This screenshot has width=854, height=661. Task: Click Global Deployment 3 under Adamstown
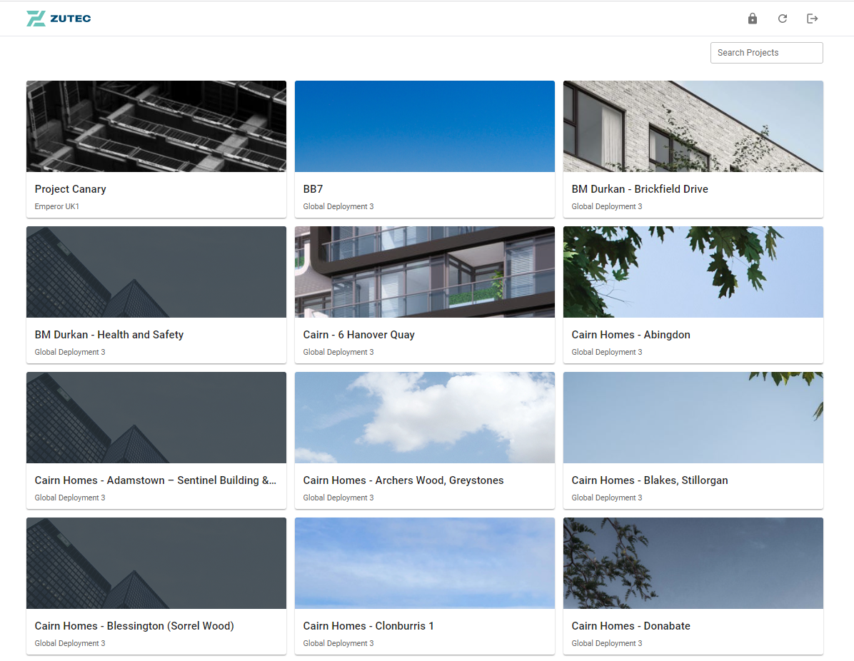coord(70,498)
